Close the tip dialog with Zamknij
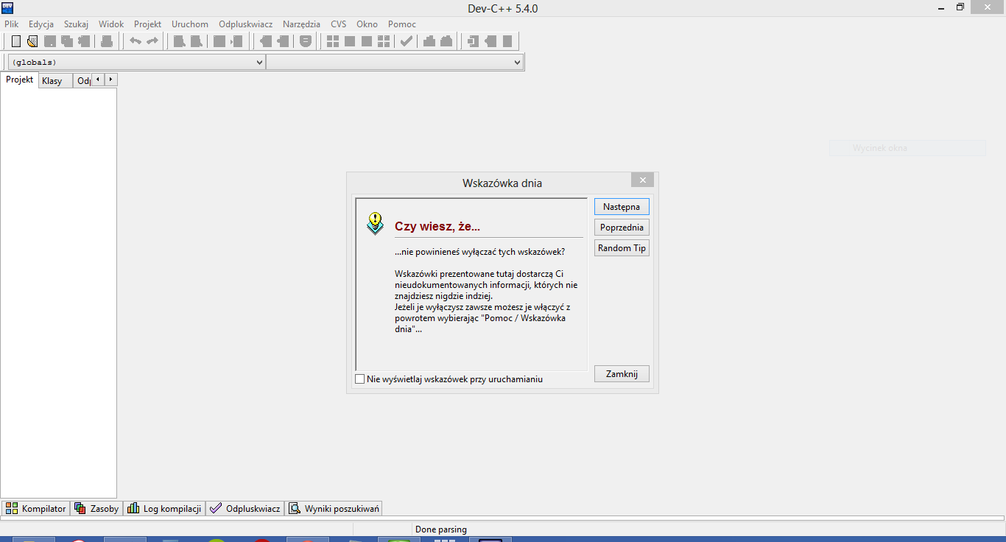Viewport: 1006px width, 542px height. [622, 374]
